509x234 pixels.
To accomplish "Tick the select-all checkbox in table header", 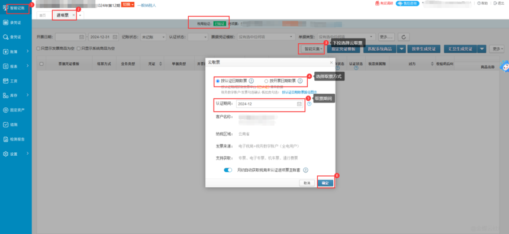I will [41, 64].
